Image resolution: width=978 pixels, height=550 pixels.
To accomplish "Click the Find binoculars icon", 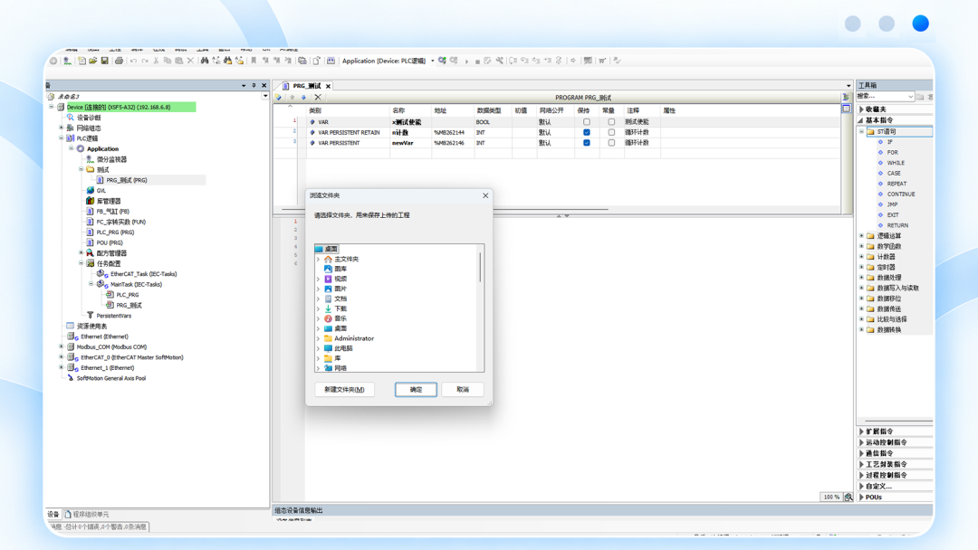I will pyautogui.click(x=205, y=61).
